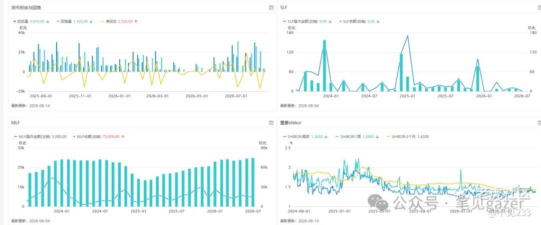Screen dimensions: 541x225
Task: Click the 2026-03-01 label in 货币投放与回笼 chart
Action: (x=158, y=96)
